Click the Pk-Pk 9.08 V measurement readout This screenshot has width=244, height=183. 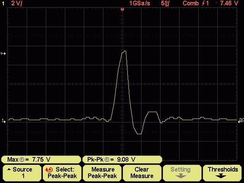coord(122,159)
